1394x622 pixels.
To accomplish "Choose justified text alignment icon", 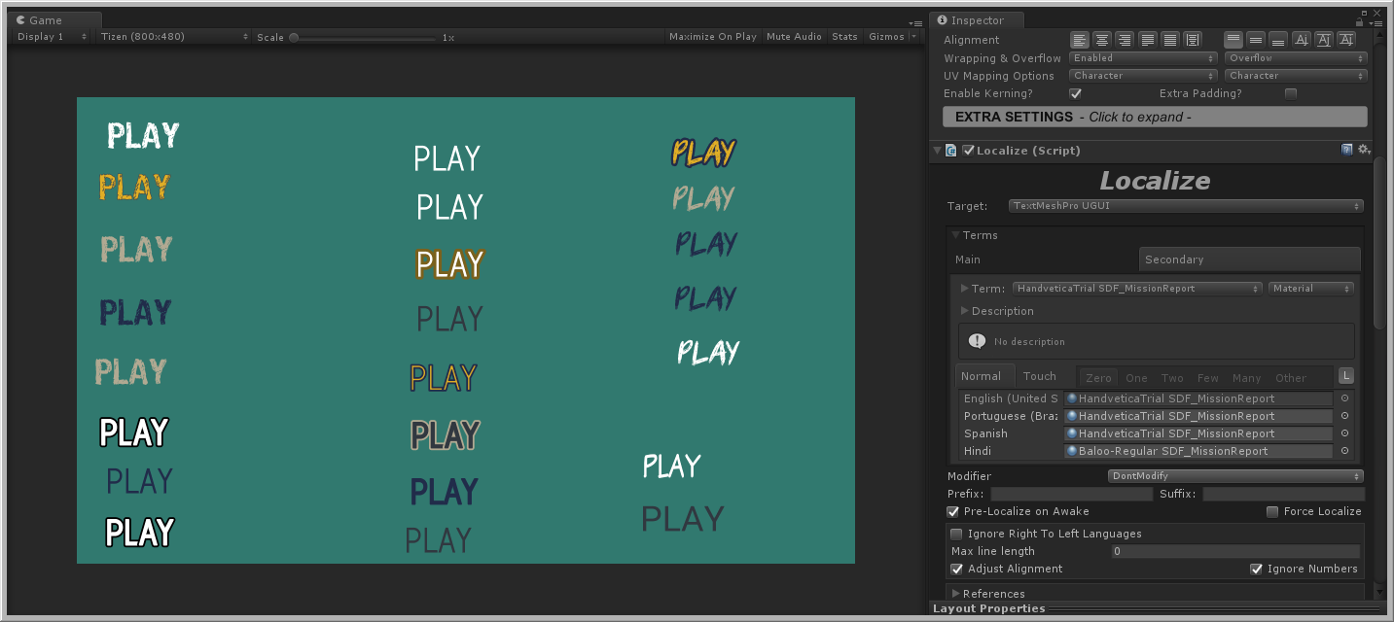I will click(1147, 40).
